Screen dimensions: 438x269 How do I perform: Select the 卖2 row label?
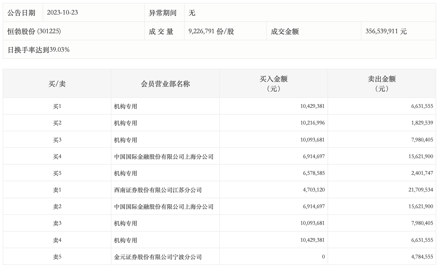pos(57,207)
